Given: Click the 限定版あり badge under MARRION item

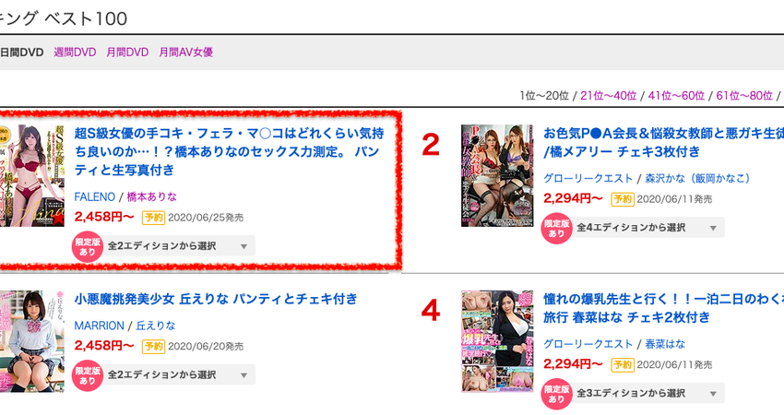Looking at the screenshot, I should pyautogui.click(x=87, y=375).
